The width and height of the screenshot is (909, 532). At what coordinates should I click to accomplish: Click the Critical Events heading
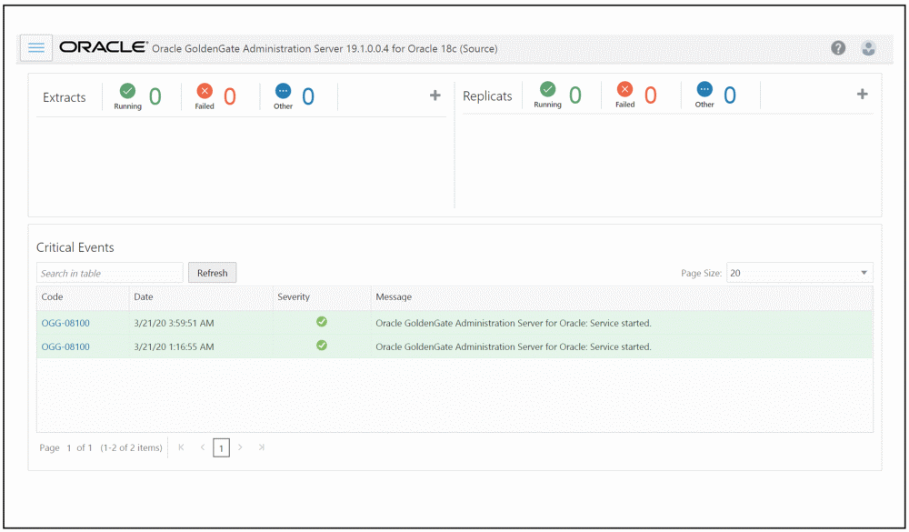(x=75, y=247)
